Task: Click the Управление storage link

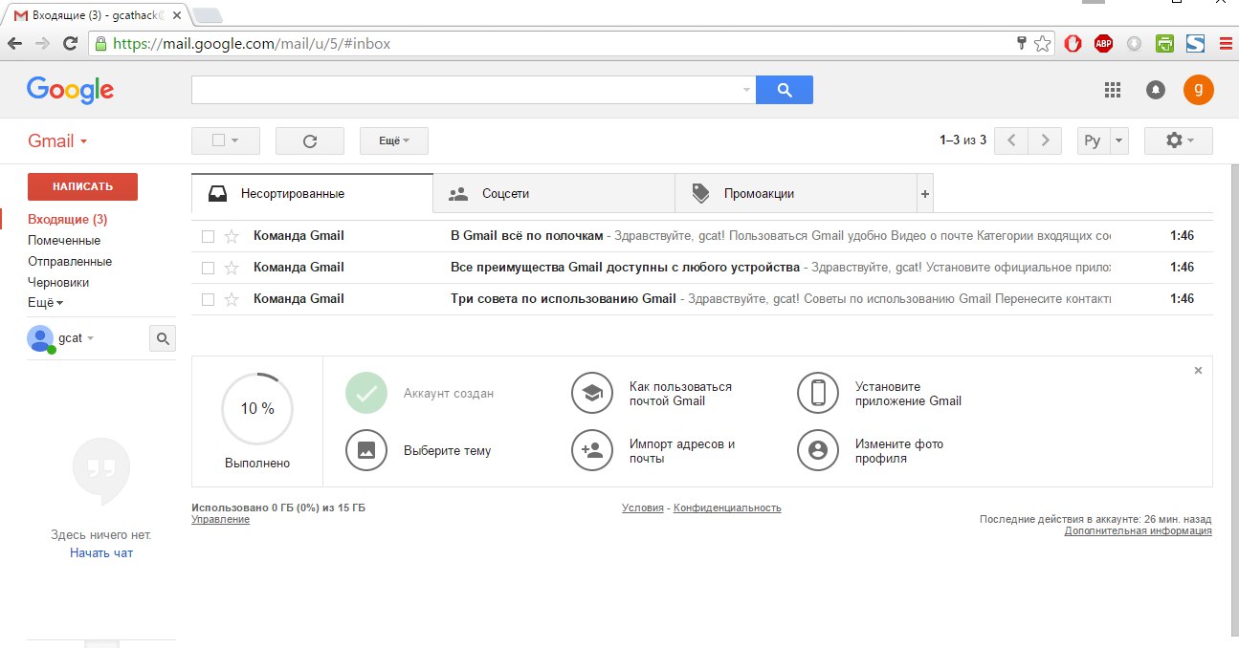Action: pos(220,519)
